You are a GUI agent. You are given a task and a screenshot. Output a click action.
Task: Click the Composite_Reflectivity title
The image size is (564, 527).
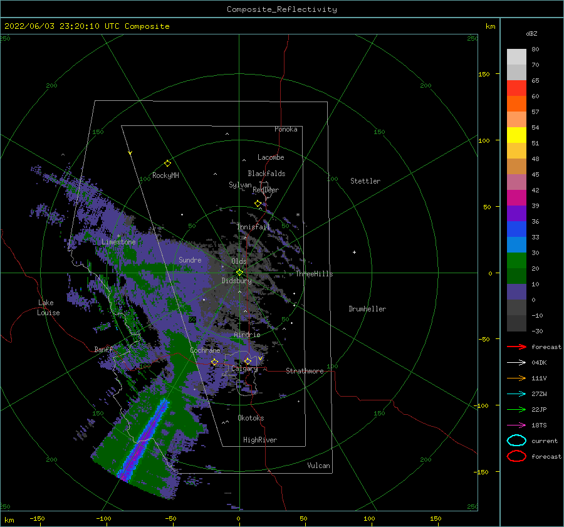[x=281, y=9]
